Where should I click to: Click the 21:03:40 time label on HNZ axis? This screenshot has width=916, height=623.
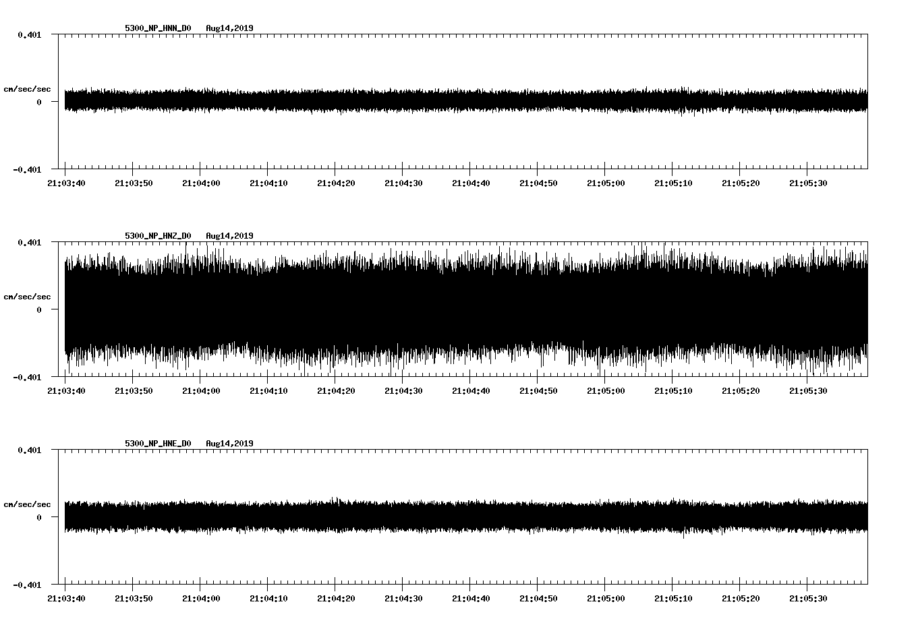click(66, 391)
